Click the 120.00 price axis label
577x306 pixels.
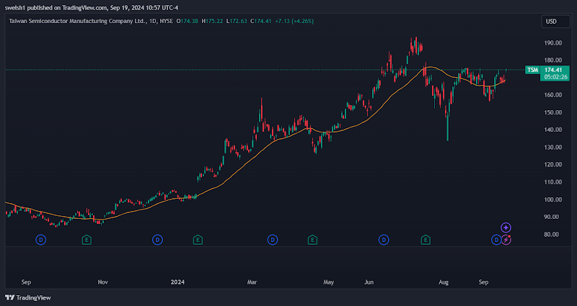click(553, 165)
